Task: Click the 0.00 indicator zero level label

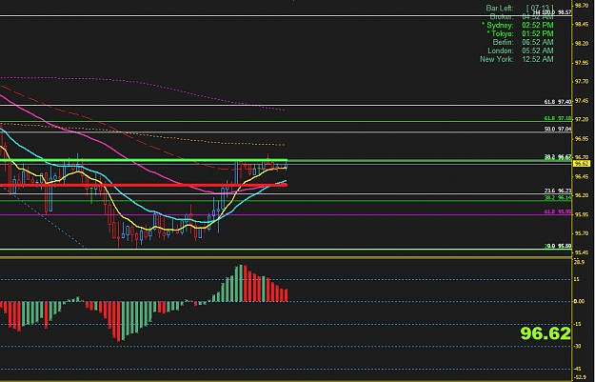Action: pos(579,301)
